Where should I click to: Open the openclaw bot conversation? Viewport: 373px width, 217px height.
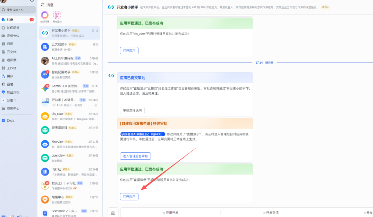pos(70,158)
